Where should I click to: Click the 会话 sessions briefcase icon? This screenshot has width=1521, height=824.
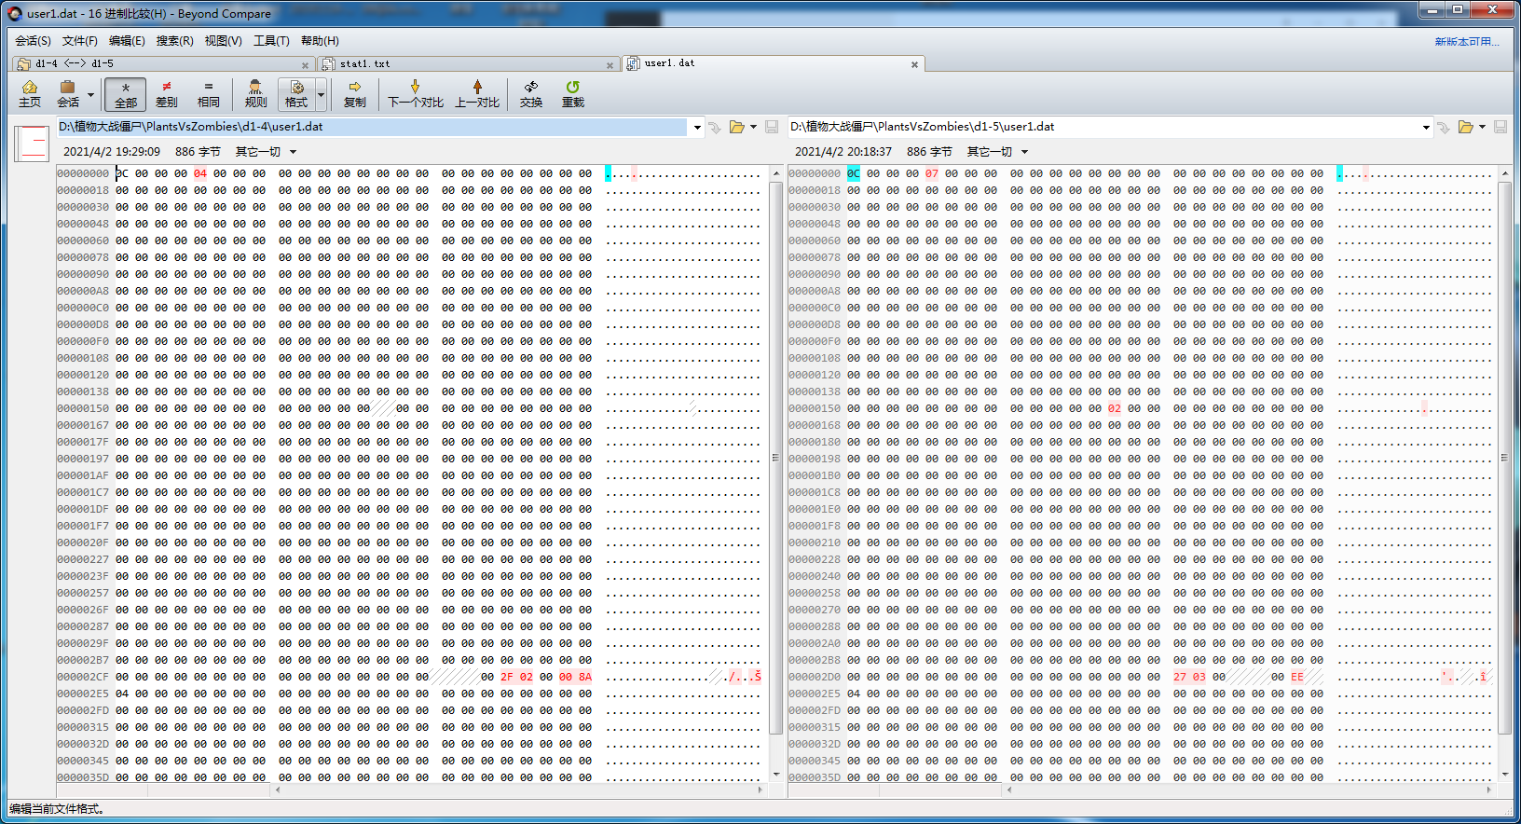(68, 94)
